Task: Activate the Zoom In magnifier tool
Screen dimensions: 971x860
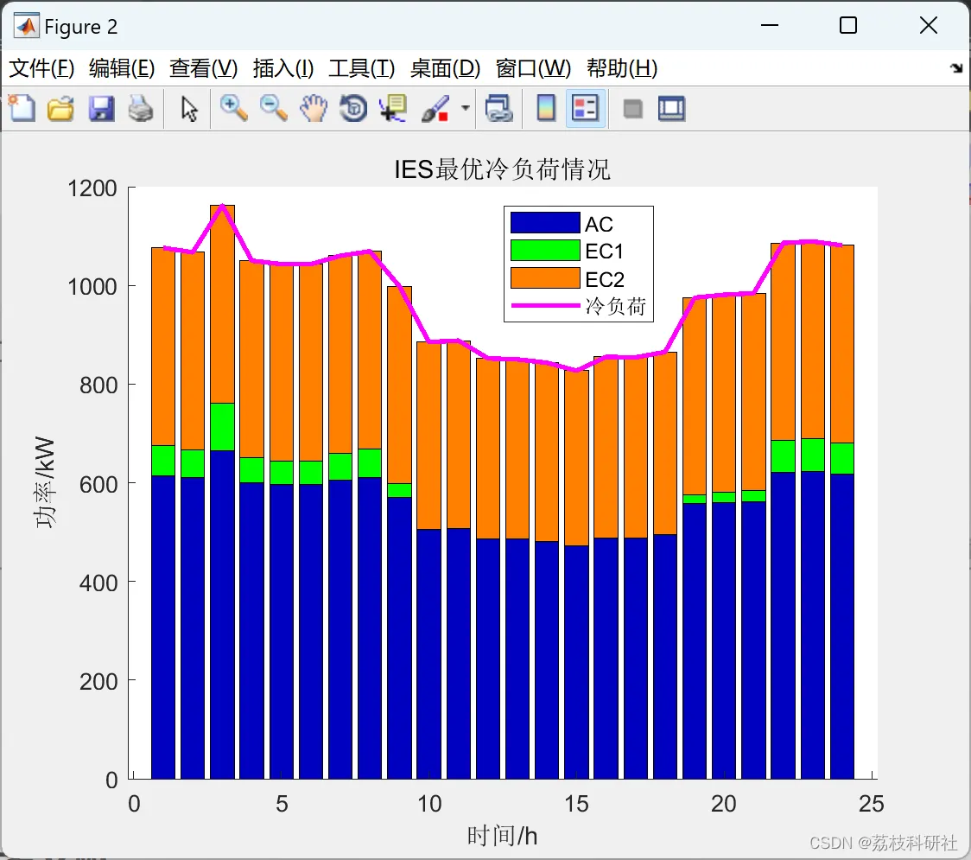Action: [233, 108]
